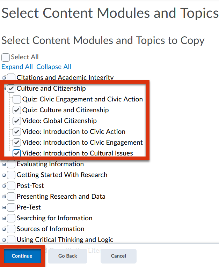Check Quiz: Civic Engagement and Civic Action
The image size is (219, 267).
(x=17, y=99)
